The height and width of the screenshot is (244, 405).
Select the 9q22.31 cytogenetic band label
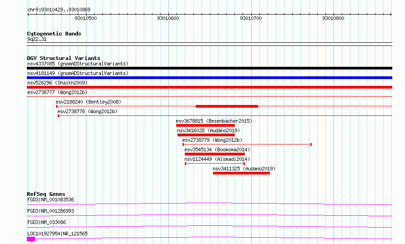[x=37, y=39]
